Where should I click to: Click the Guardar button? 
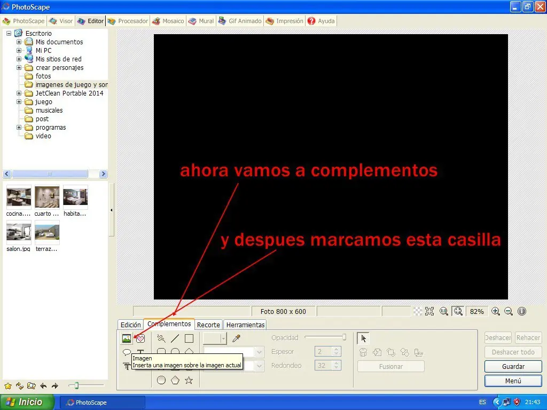[513, 366]
